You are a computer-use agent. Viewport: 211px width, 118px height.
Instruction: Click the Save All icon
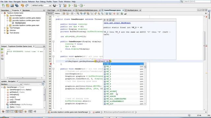(17, 6)
